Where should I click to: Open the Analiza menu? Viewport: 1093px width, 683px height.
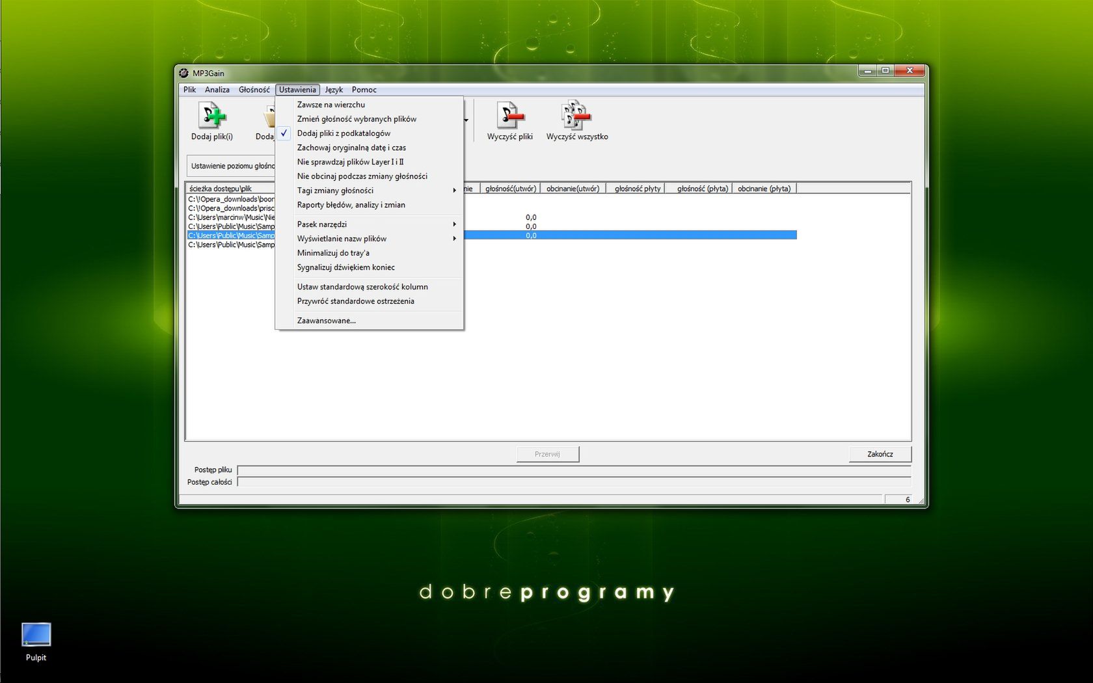[217, 90]
